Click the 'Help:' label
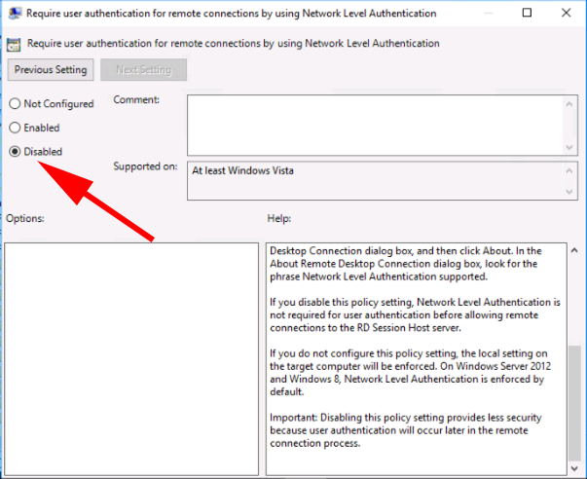587x479 pixels. tap(279, 218)
